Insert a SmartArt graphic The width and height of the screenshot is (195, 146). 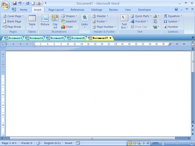(69, 21)
